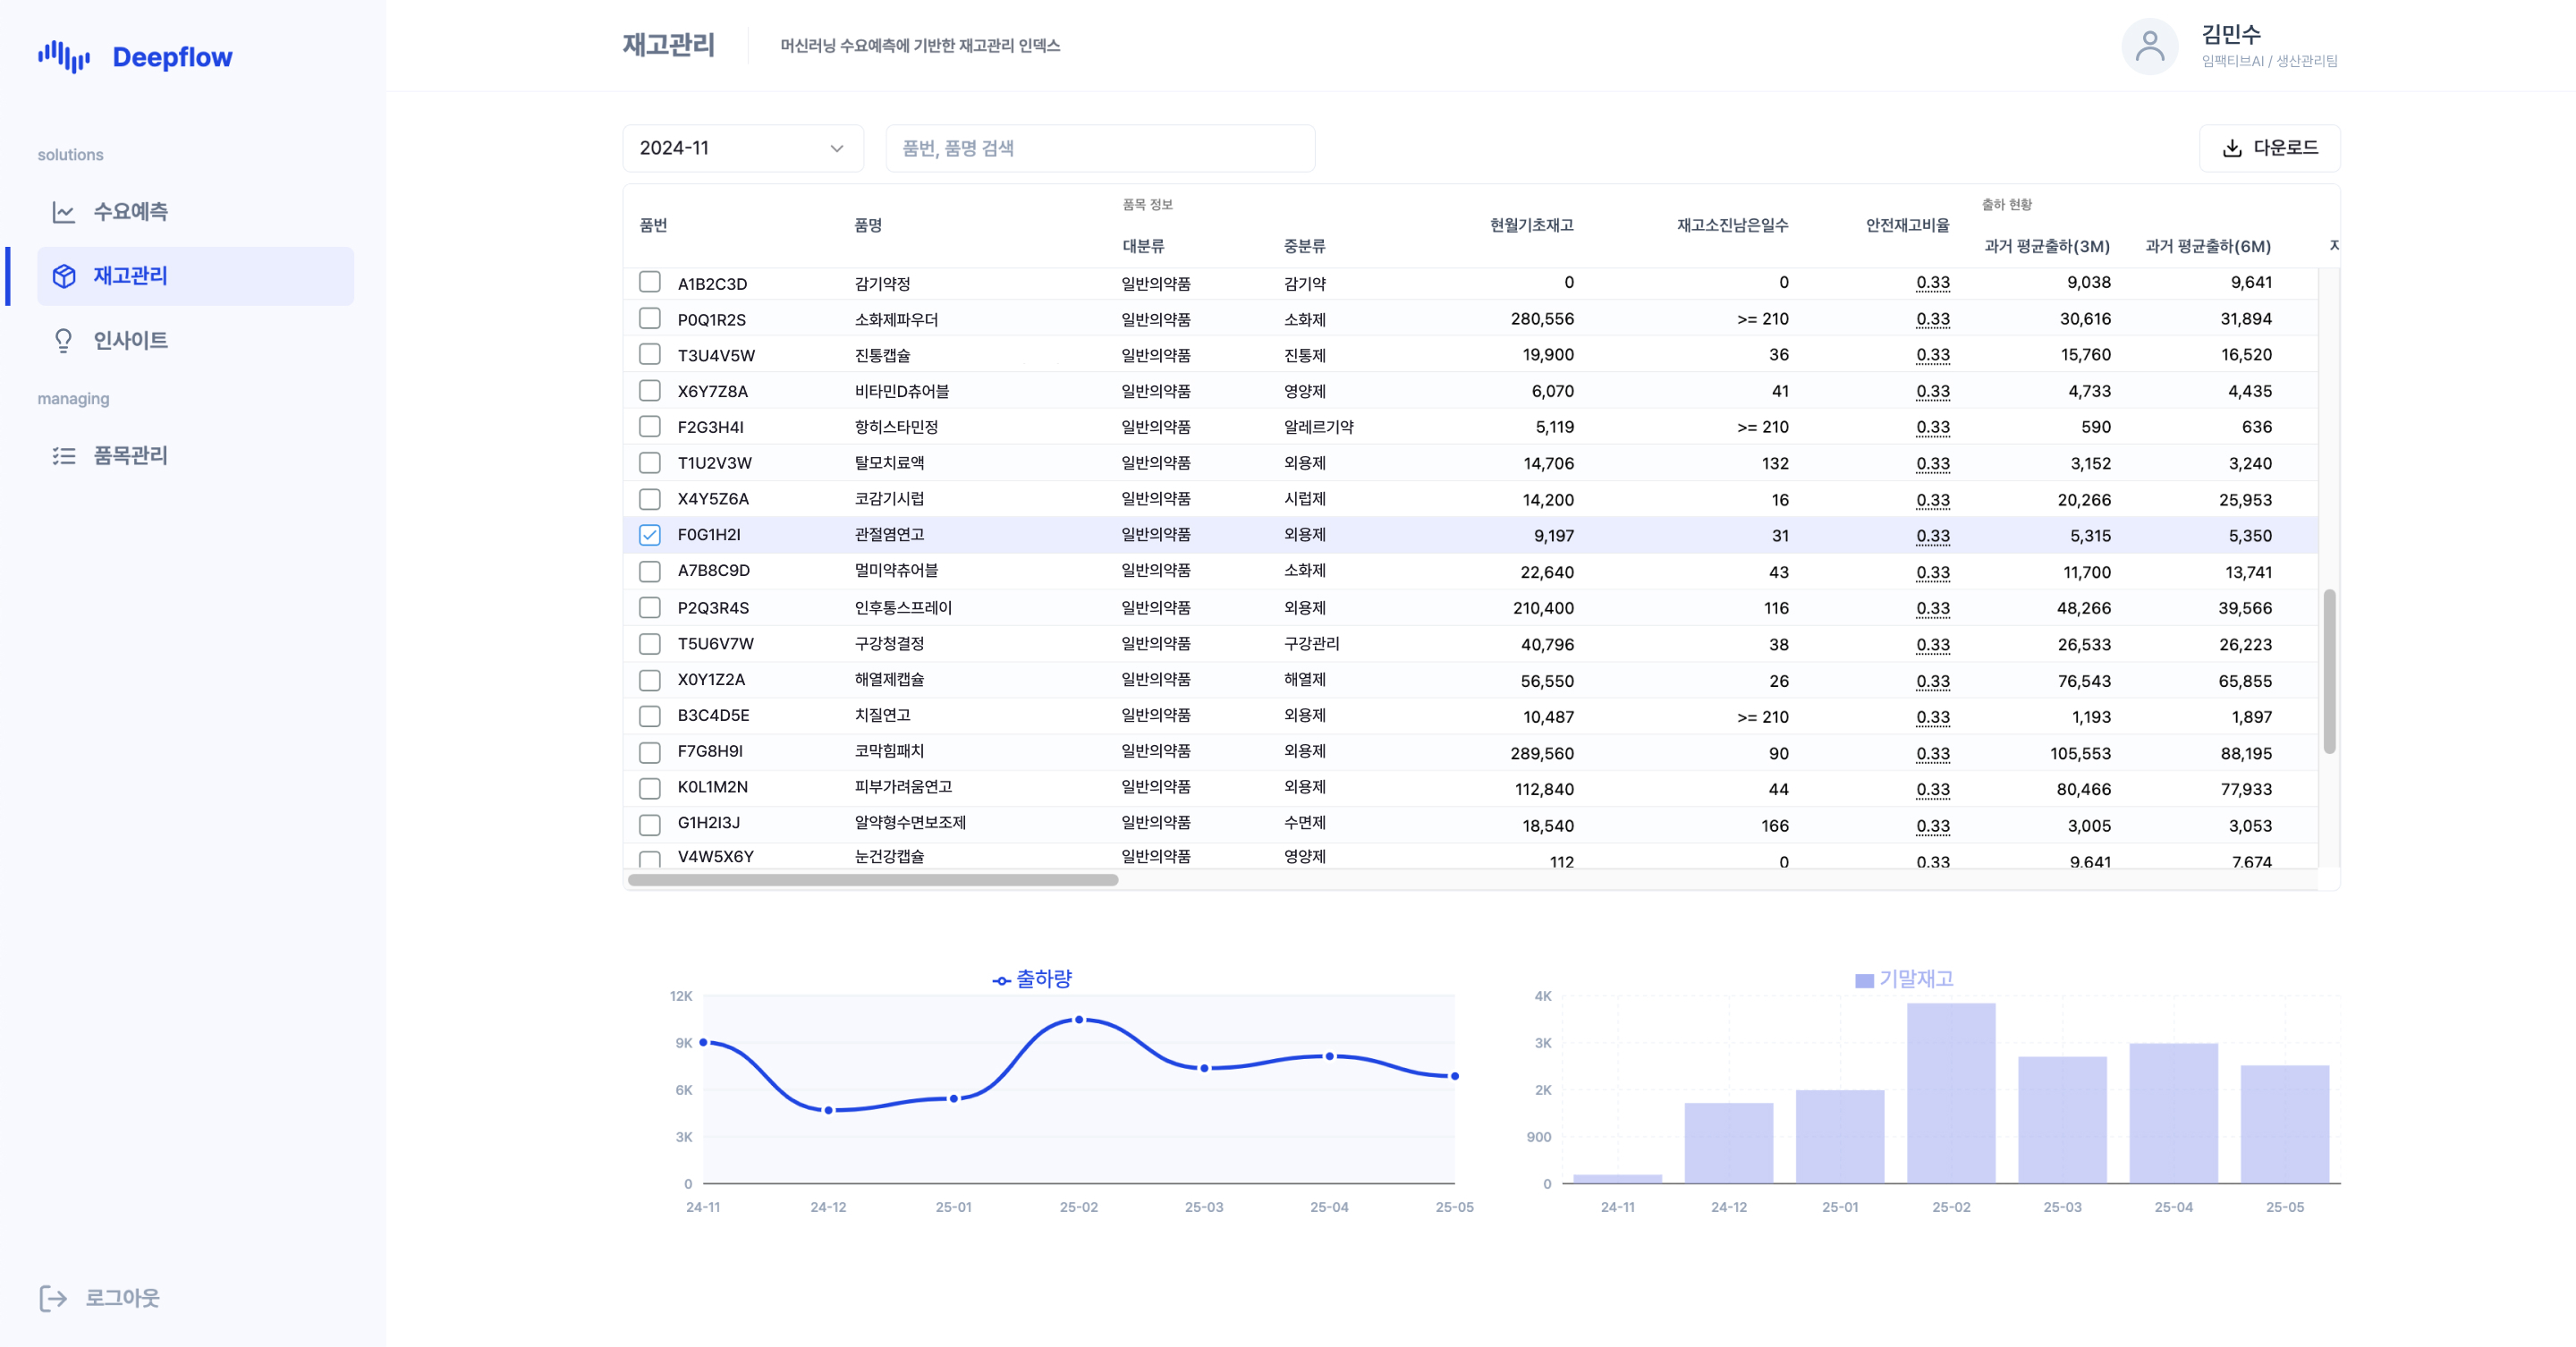This screenshot has width=2576, height=1347.
Task: Click the 품목관리 checklist icon
Action: tap(64, 456)
